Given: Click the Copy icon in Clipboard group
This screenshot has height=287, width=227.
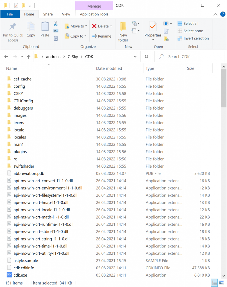Looking at the screenshot, I should [x=31, y=27].
